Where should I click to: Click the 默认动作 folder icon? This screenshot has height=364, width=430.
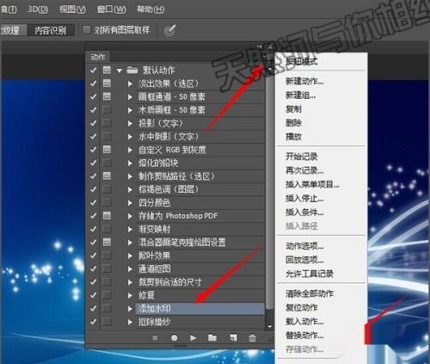(132, 70)
